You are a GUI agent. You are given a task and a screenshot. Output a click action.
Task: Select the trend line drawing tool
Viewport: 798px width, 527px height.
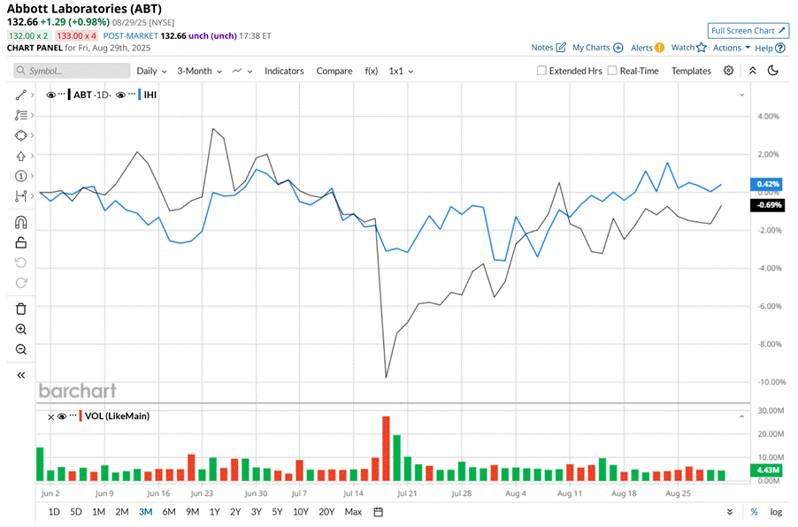pos(21,95)
